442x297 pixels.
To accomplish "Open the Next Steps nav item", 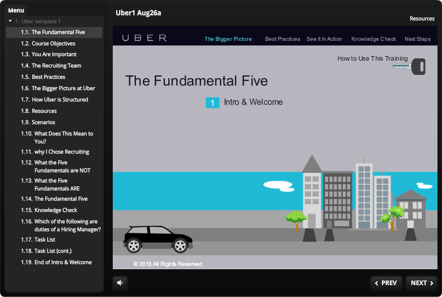I will [x=418, y=39].
